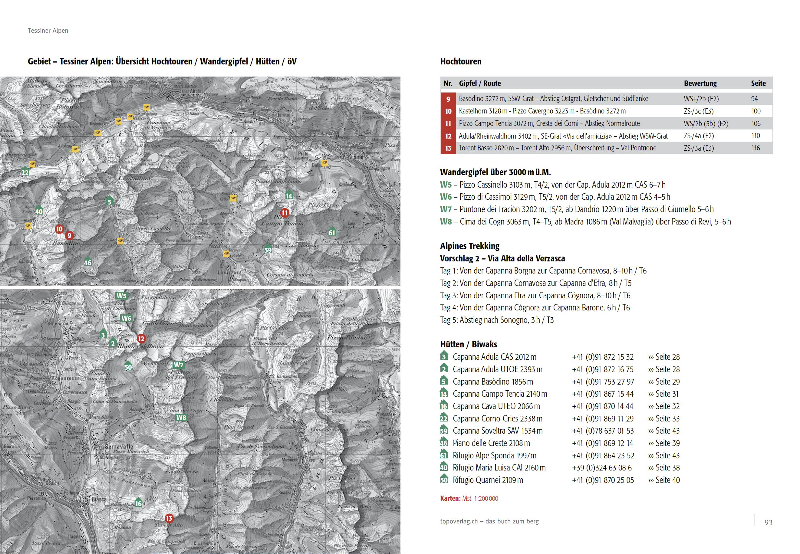The width and height of the screenshot is (800, 554).
Task: Click red map marker 9 near Basòdino
Action: point(69,236)
